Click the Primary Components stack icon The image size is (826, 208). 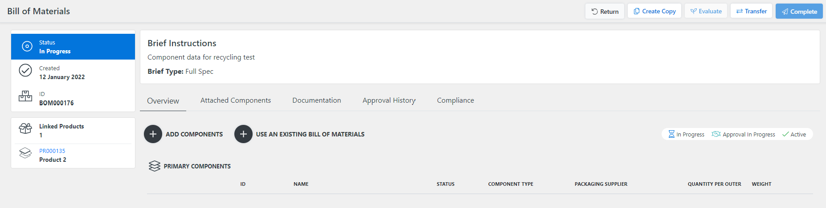[155, 166]
